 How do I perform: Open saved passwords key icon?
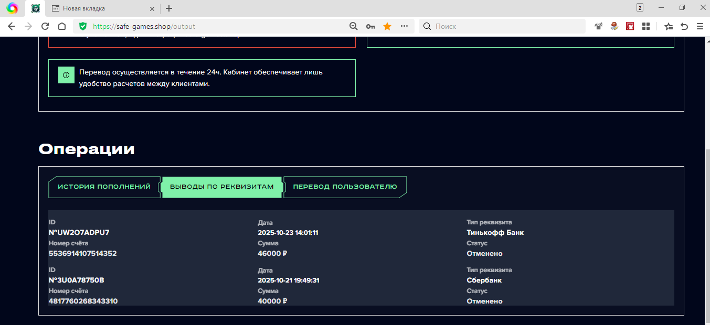370,26
